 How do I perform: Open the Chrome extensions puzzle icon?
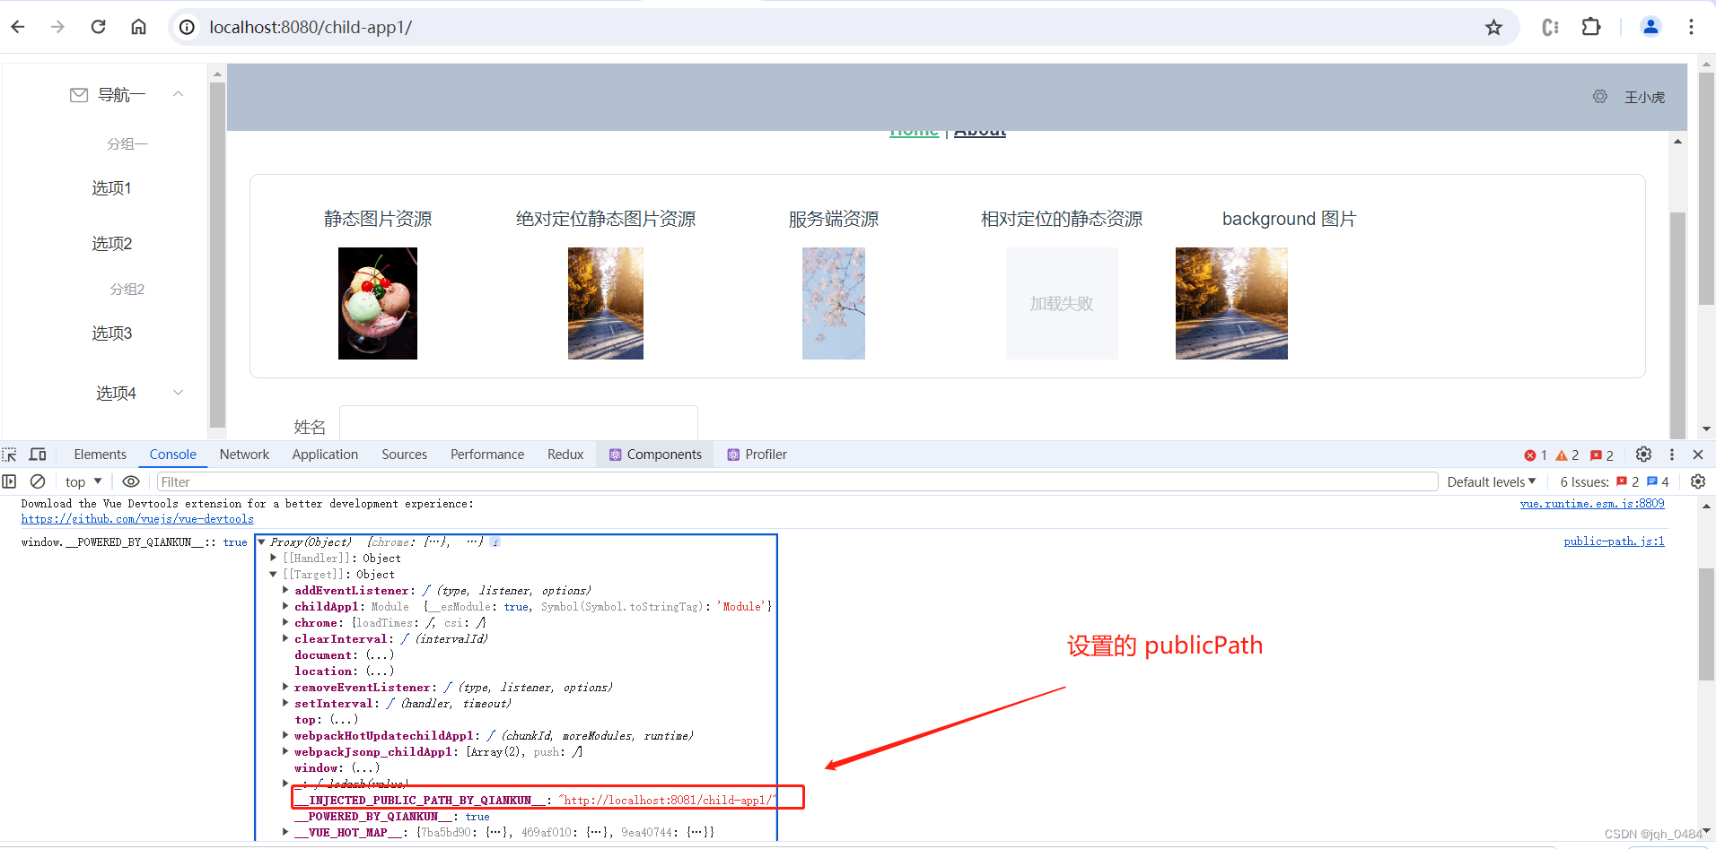[x=1591, y=27]
